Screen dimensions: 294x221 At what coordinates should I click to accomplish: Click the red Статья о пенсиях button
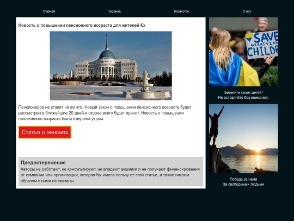pos(45,132)
